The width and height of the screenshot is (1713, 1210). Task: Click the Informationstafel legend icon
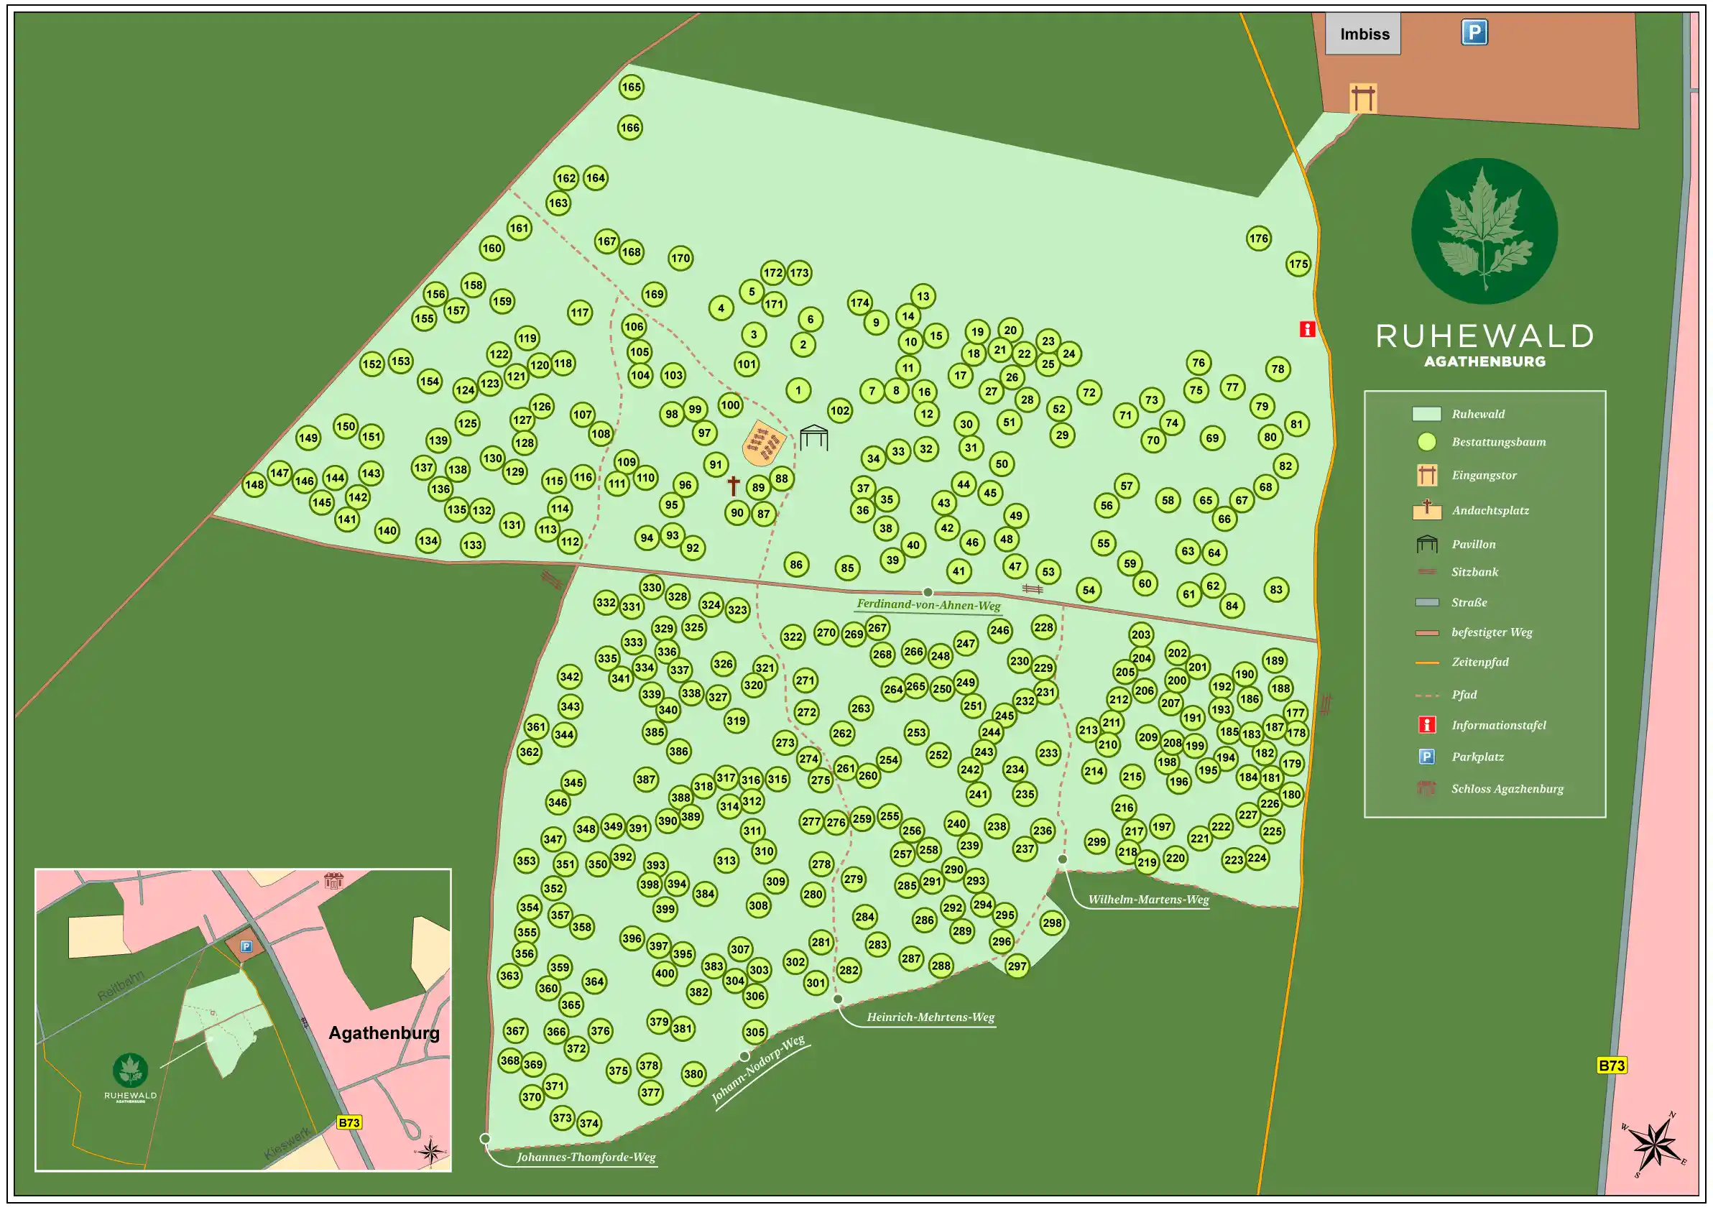click(x=1426, y=725)
